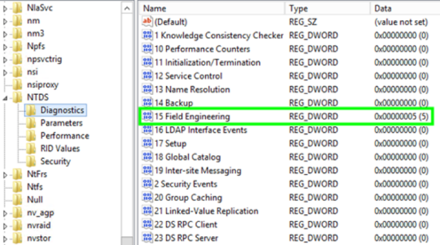
Task: Click the Performance folder icon
Action: pyautogui.click(x=31, y=136)
